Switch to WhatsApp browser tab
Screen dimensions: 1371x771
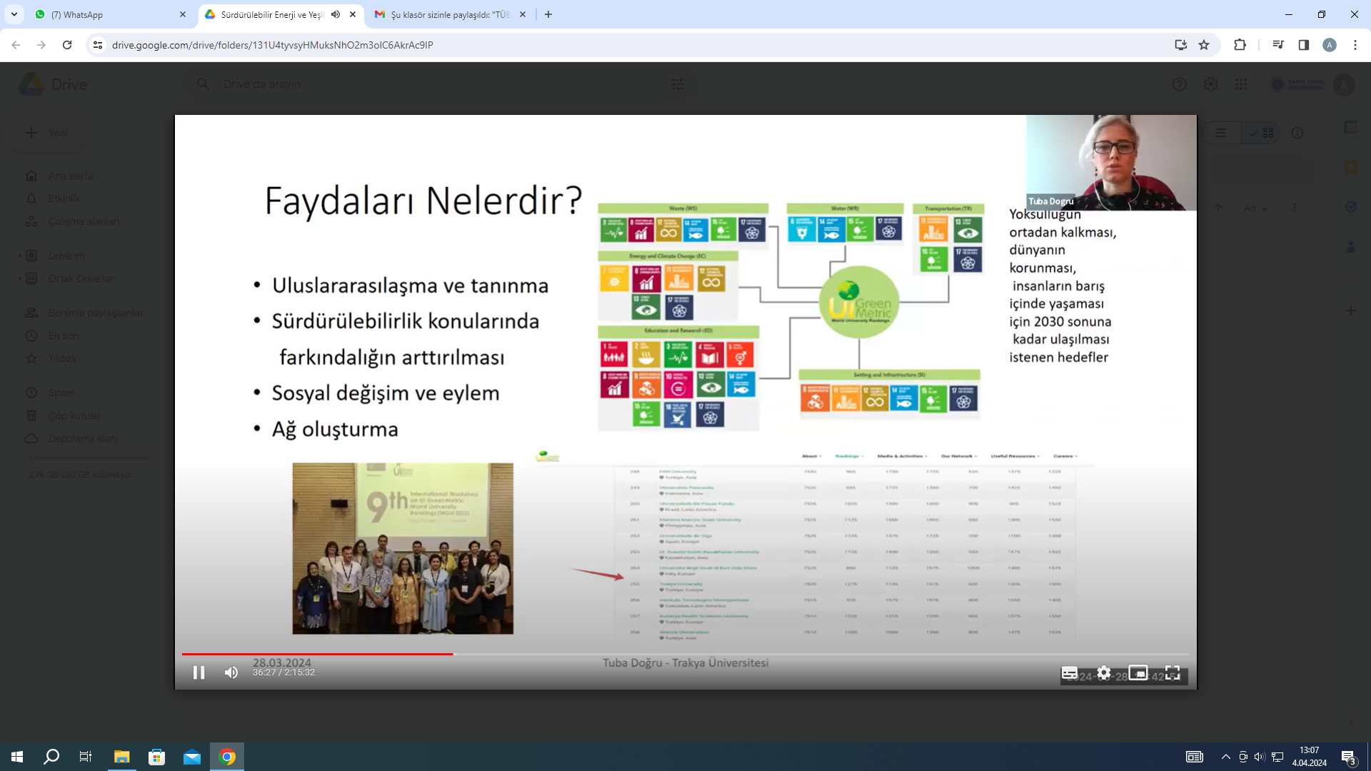coord(107,14)
